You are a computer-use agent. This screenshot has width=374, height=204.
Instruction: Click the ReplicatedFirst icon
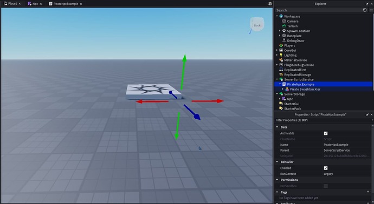[281, 70]
